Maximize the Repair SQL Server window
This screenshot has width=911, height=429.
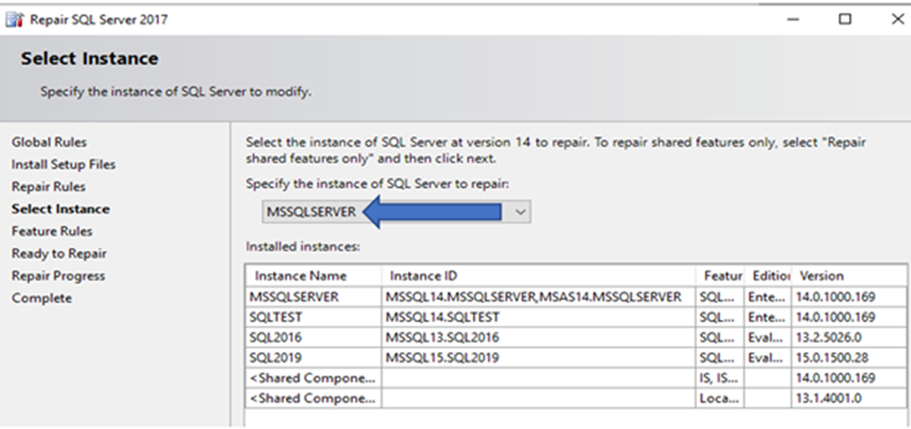[x=845, y=19]
